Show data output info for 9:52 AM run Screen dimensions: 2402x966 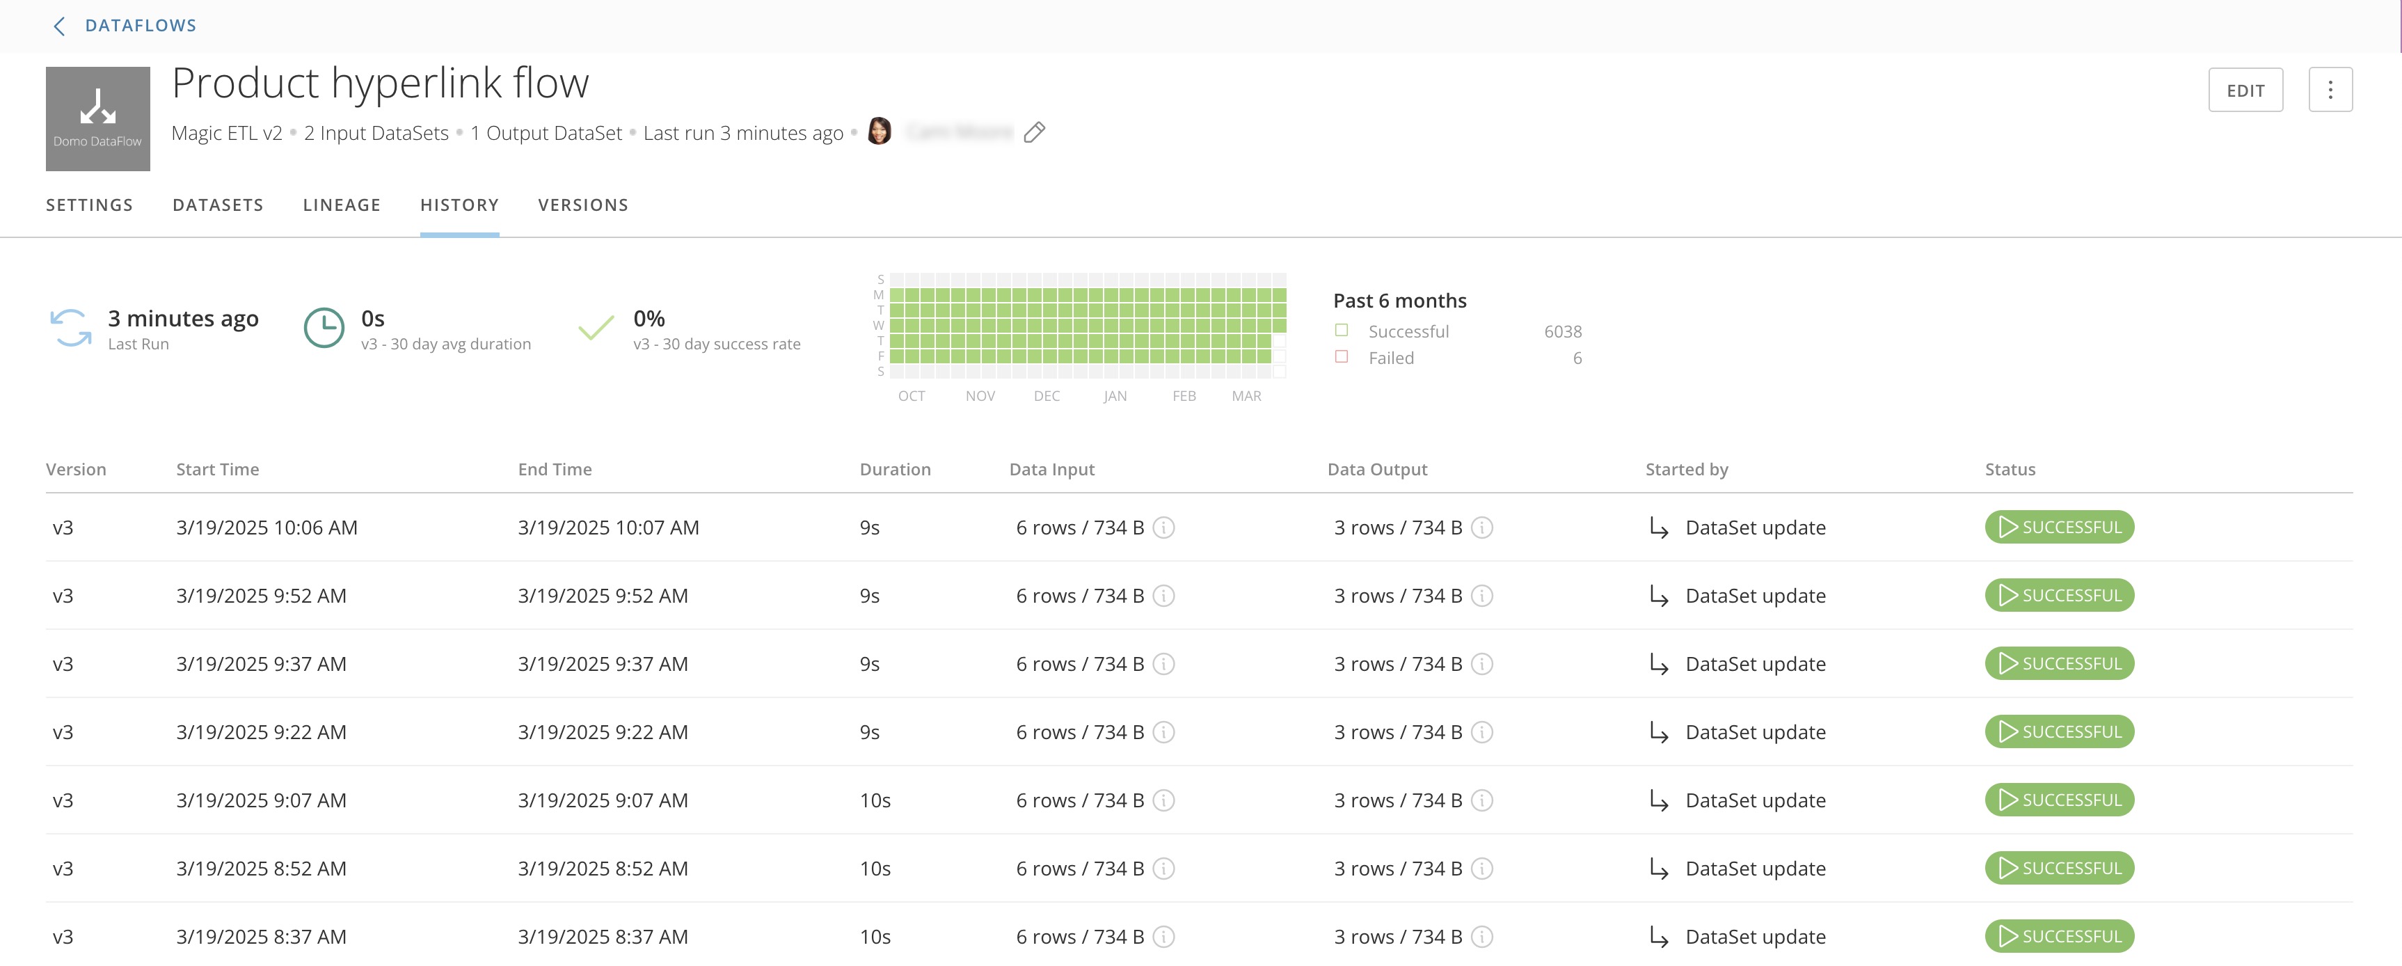click(1481, 596)
